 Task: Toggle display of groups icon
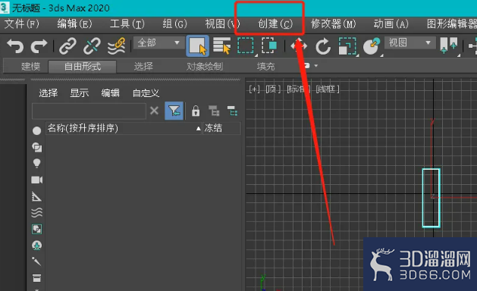tap(37, 229)
